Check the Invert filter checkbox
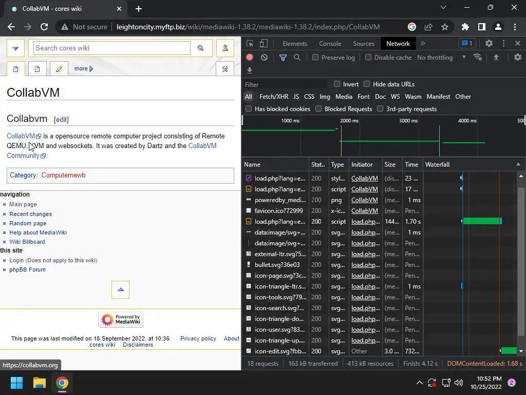Screen dimensions: 526x395 (337, 84)
